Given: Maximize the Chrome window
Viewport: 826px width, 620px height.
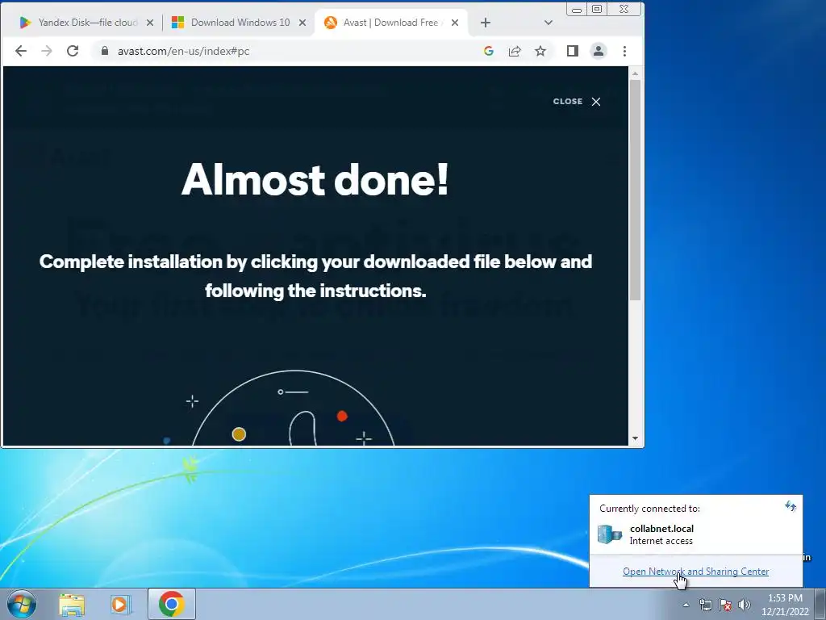Looking at the screenshot, I should tap(597, 10).
